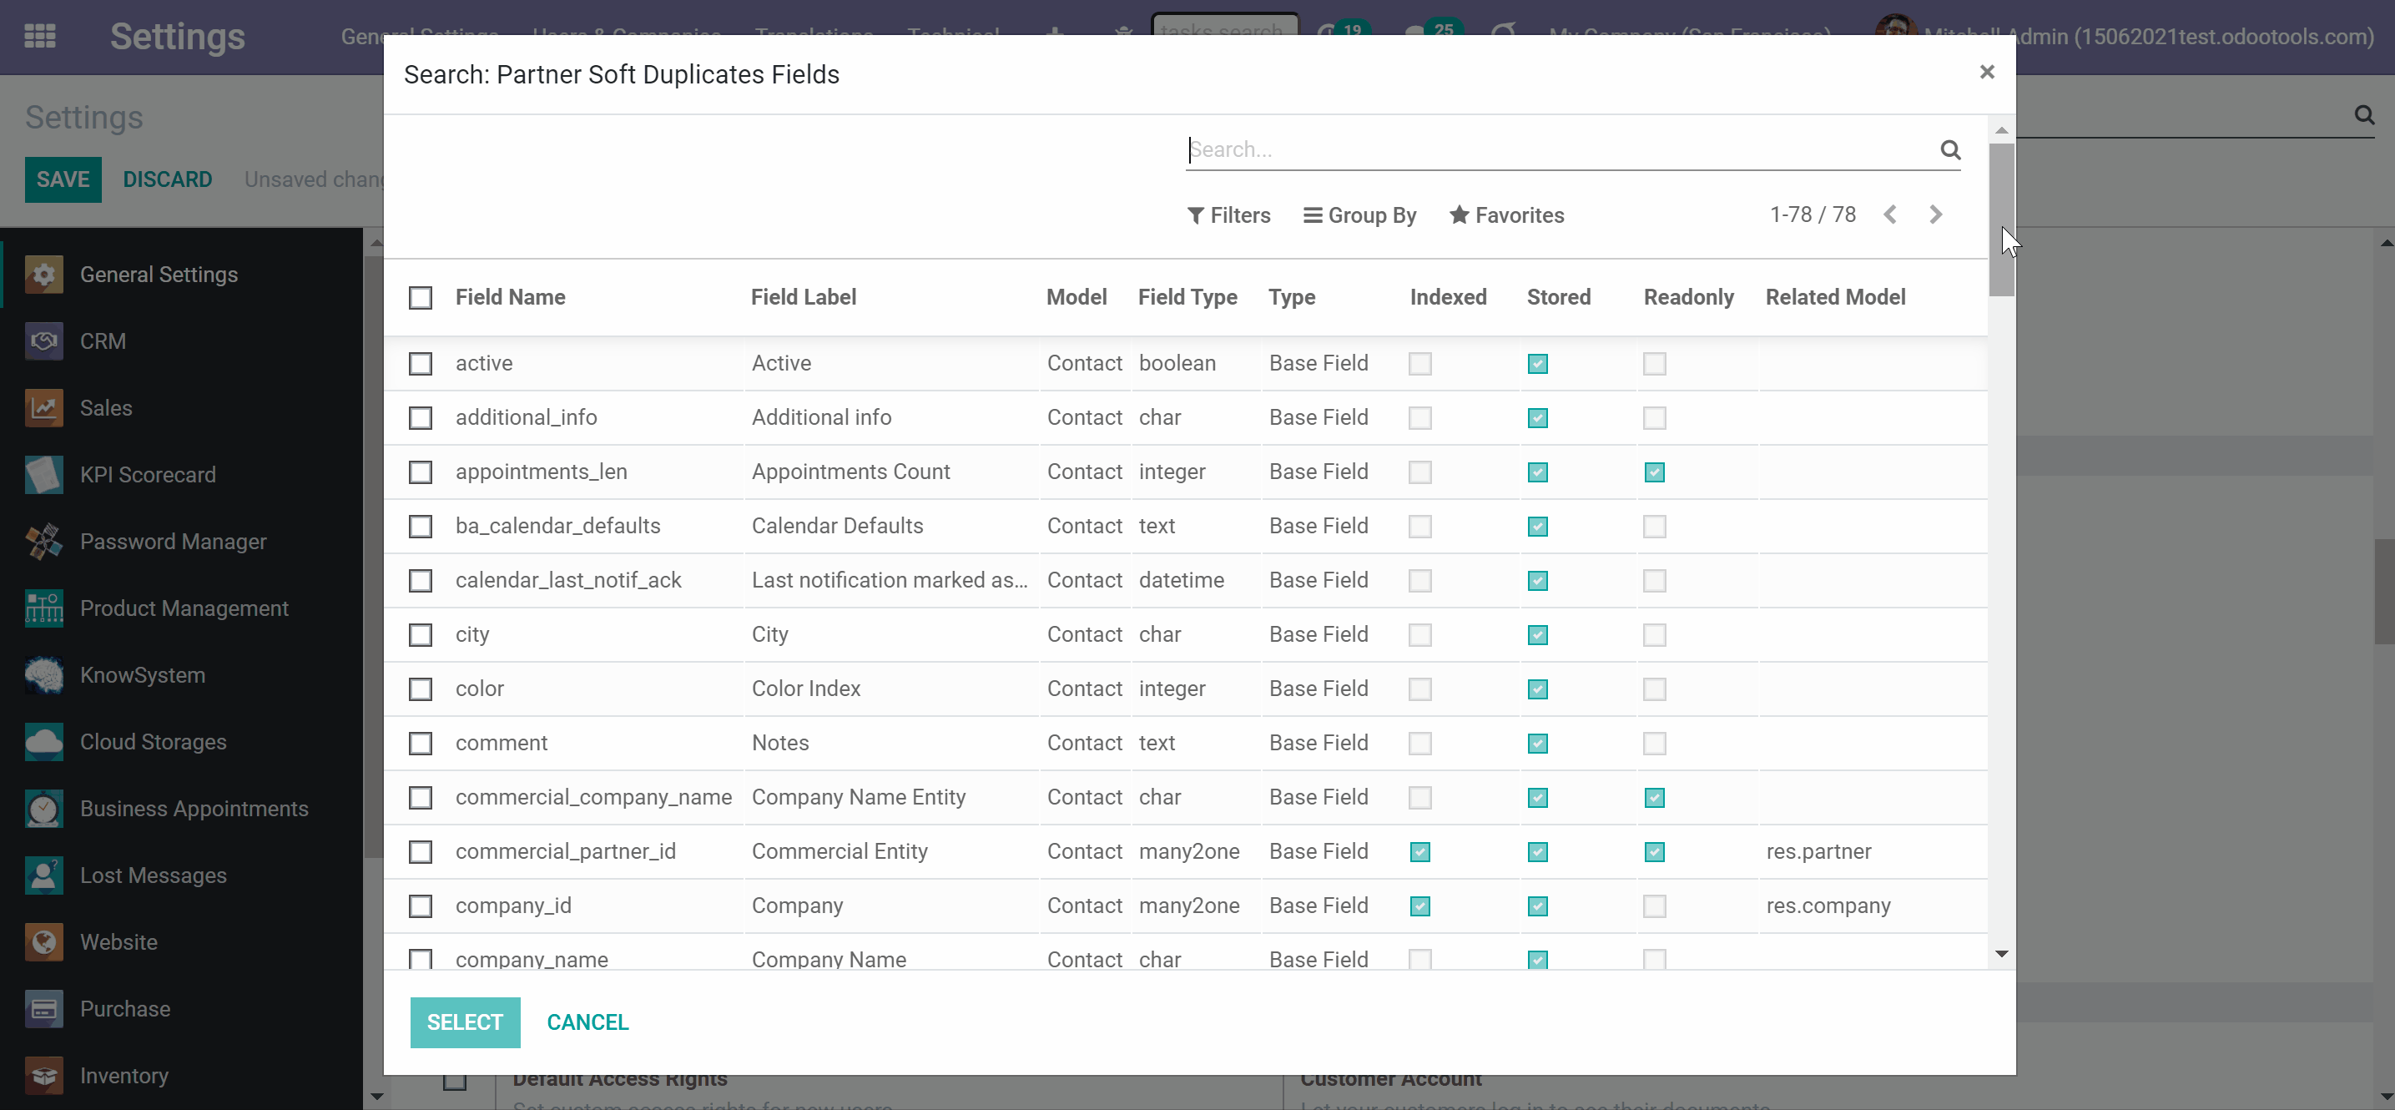Check the row checkbox for city

pos(421,635)
